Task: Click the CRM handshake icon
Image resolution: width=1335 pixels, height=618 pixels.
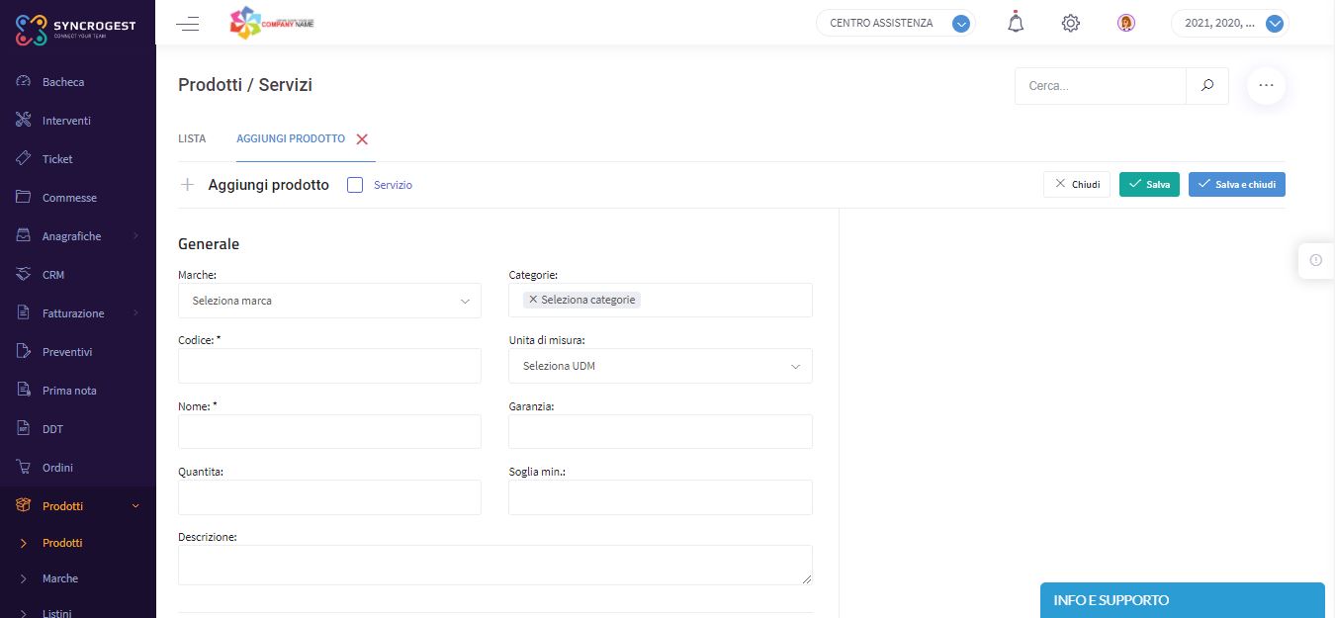Action: 24,275
